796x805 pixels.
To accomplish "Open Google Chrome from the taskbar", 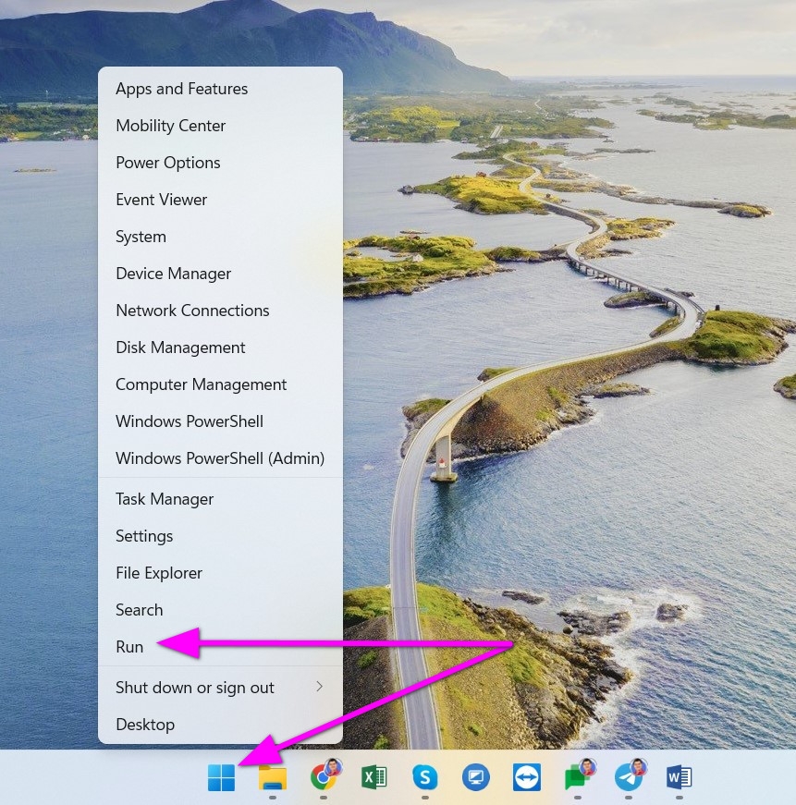I will pos(323,777).
